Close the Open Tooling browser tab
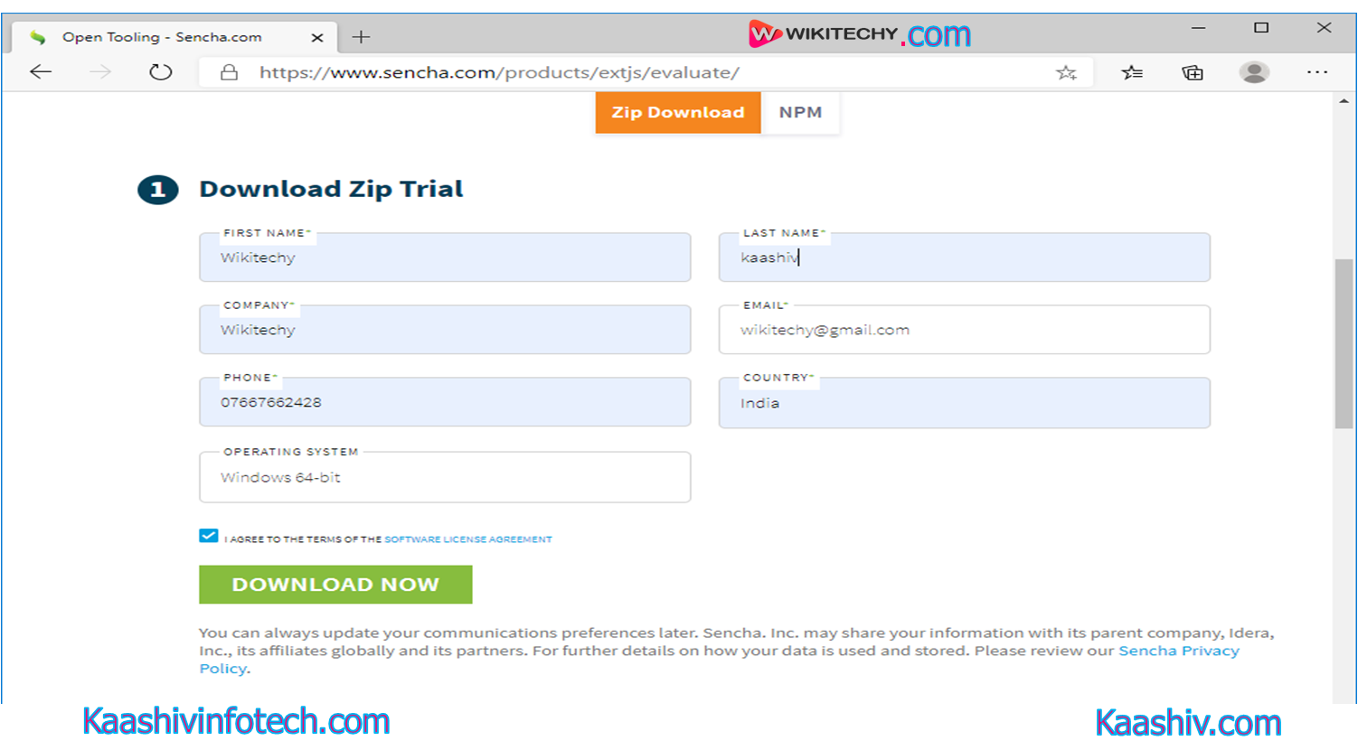 click(x=316, y=38)
